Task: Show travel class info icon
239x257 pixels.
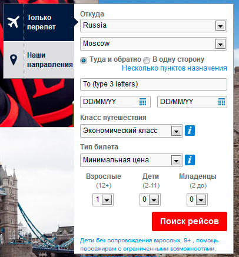Action: [x=190, y=131]
